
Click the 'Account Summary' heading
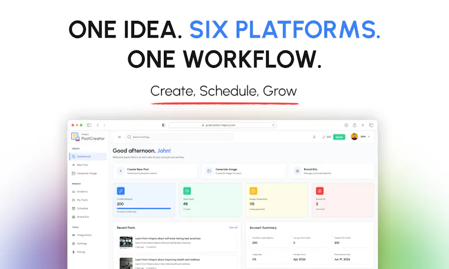[263, 228]
